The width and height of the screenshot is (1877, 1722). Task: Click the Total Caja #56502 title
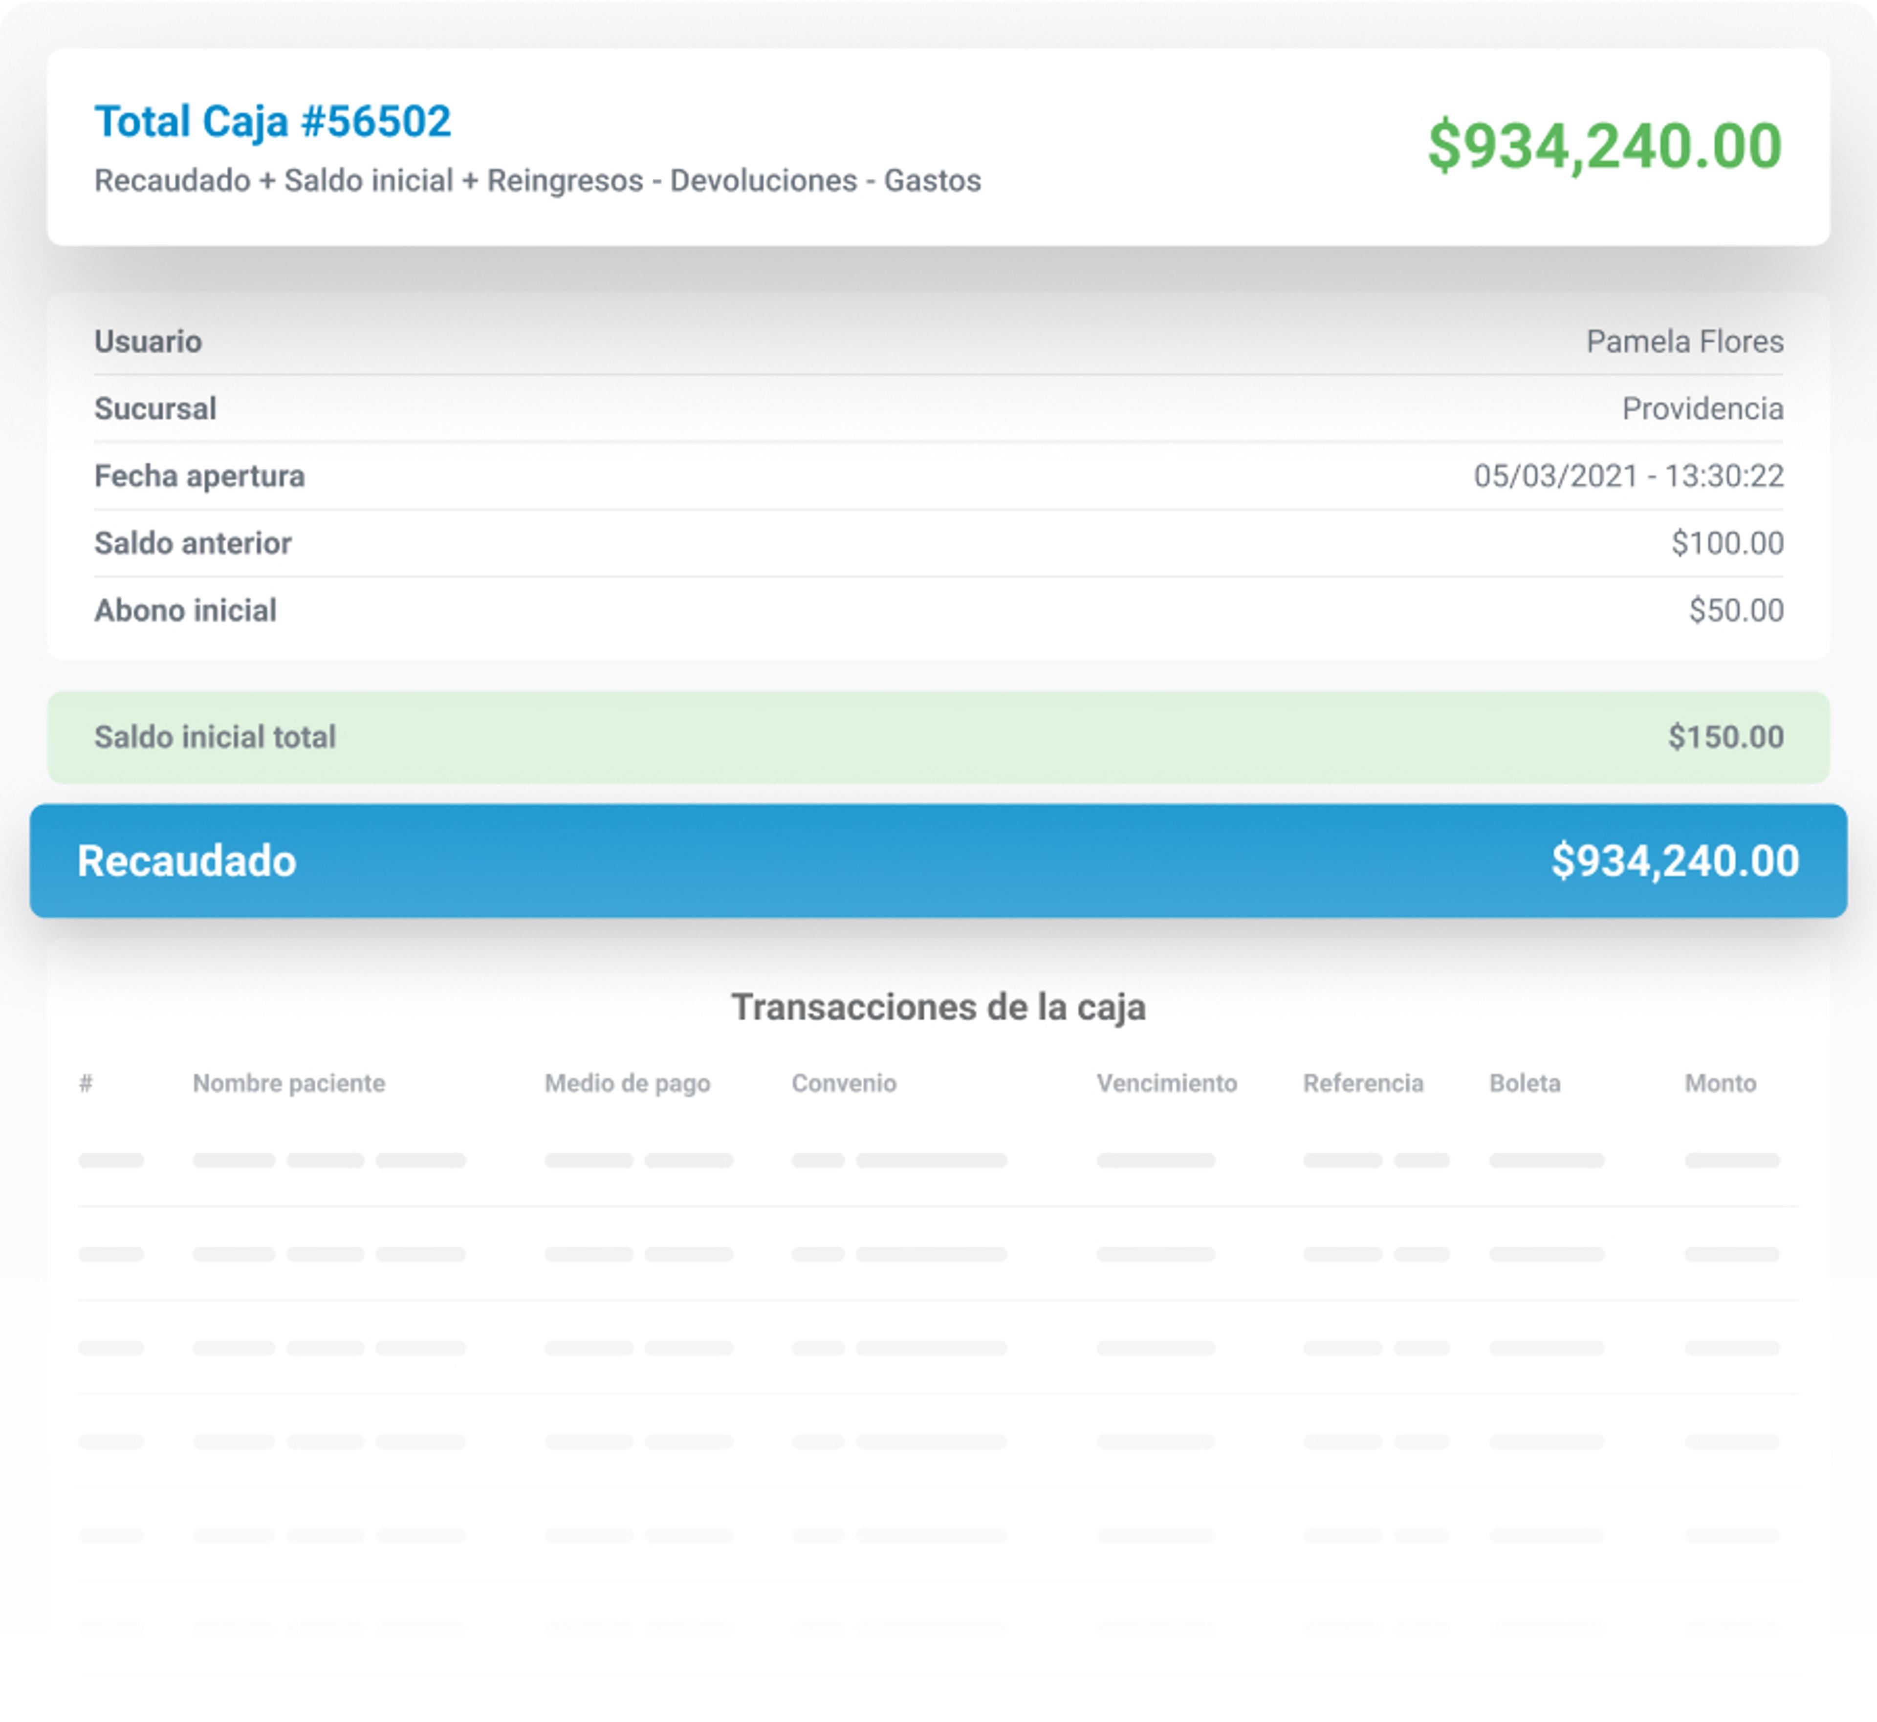[x=272, y=122]
